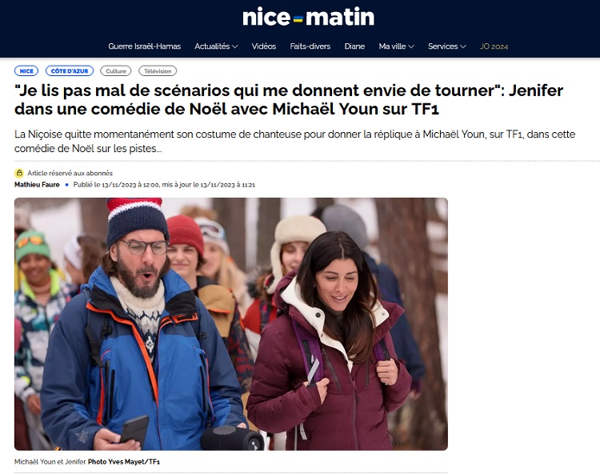Click the 'Article réservé aux abonnés' label
The image size is (600, 474).
pyautogui.click(x=70, y=173)
